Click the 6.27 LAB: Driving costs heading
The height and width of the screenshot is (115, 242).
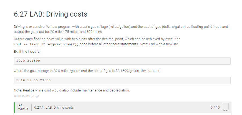[50, 14]
